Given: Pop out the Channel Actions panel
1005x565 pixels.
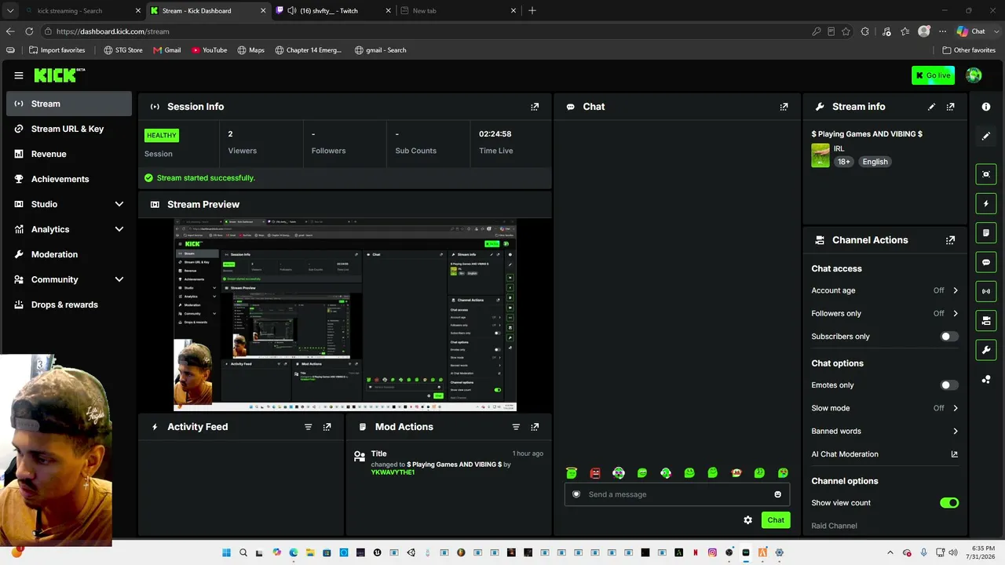Looking at the screenshot, I should click(951, 240).
